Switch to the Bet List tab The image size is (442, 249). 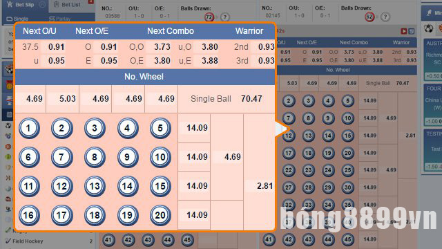pyautogui.click(x=71, y=5)
